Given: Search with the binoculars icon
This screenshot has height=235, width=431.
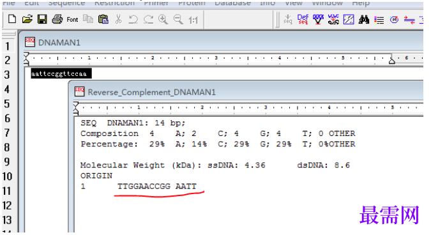Looking at the screenshot, I should [x=364, y=19].
